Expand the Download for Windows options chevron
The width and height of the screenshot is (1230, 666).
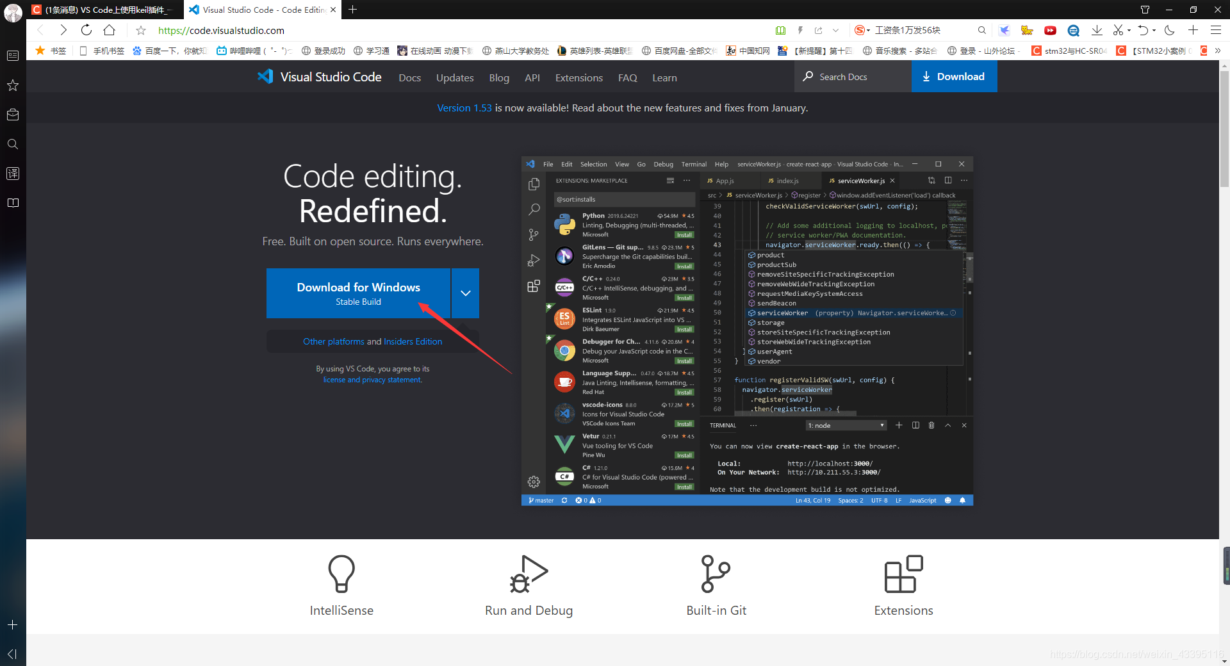[466, 293]
